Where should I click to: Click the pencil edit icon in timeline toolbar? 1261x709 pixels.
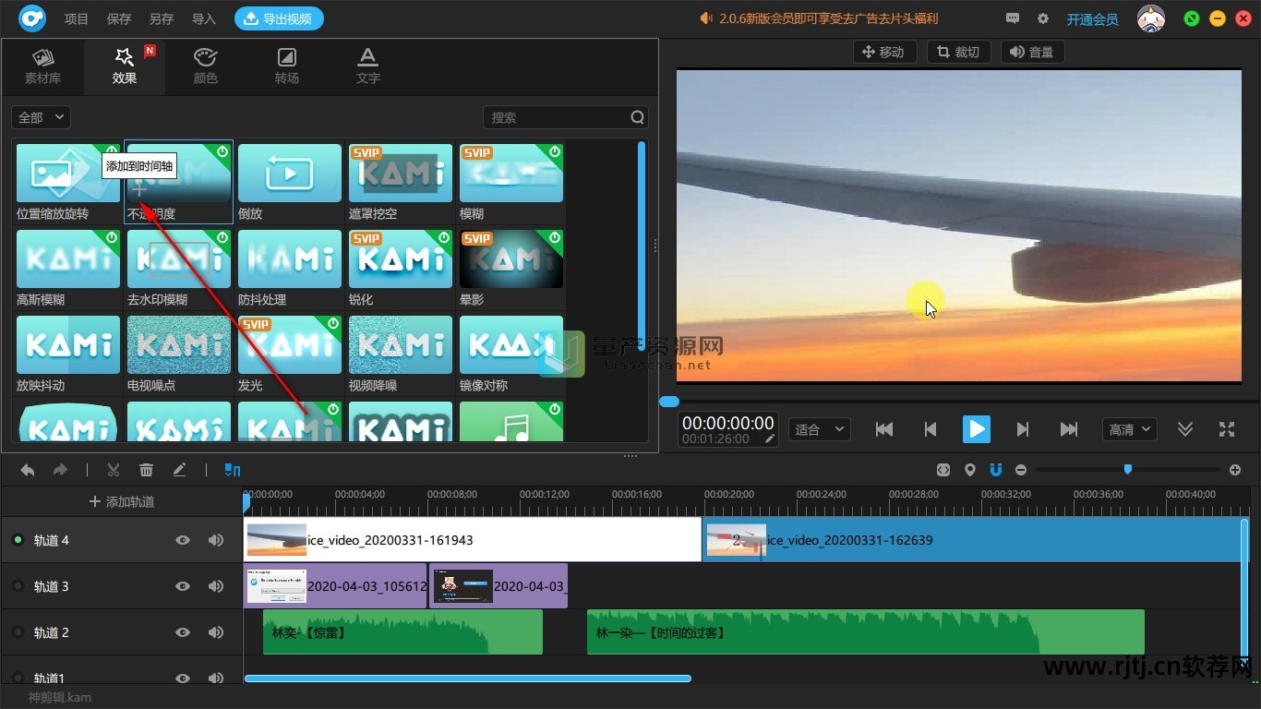click(x=179, y=470)
